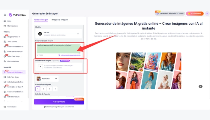This screenshot has height=120, width=210.
Task: Click the small gray badge beside the preview collage
Action: click(x=200, y=86)
